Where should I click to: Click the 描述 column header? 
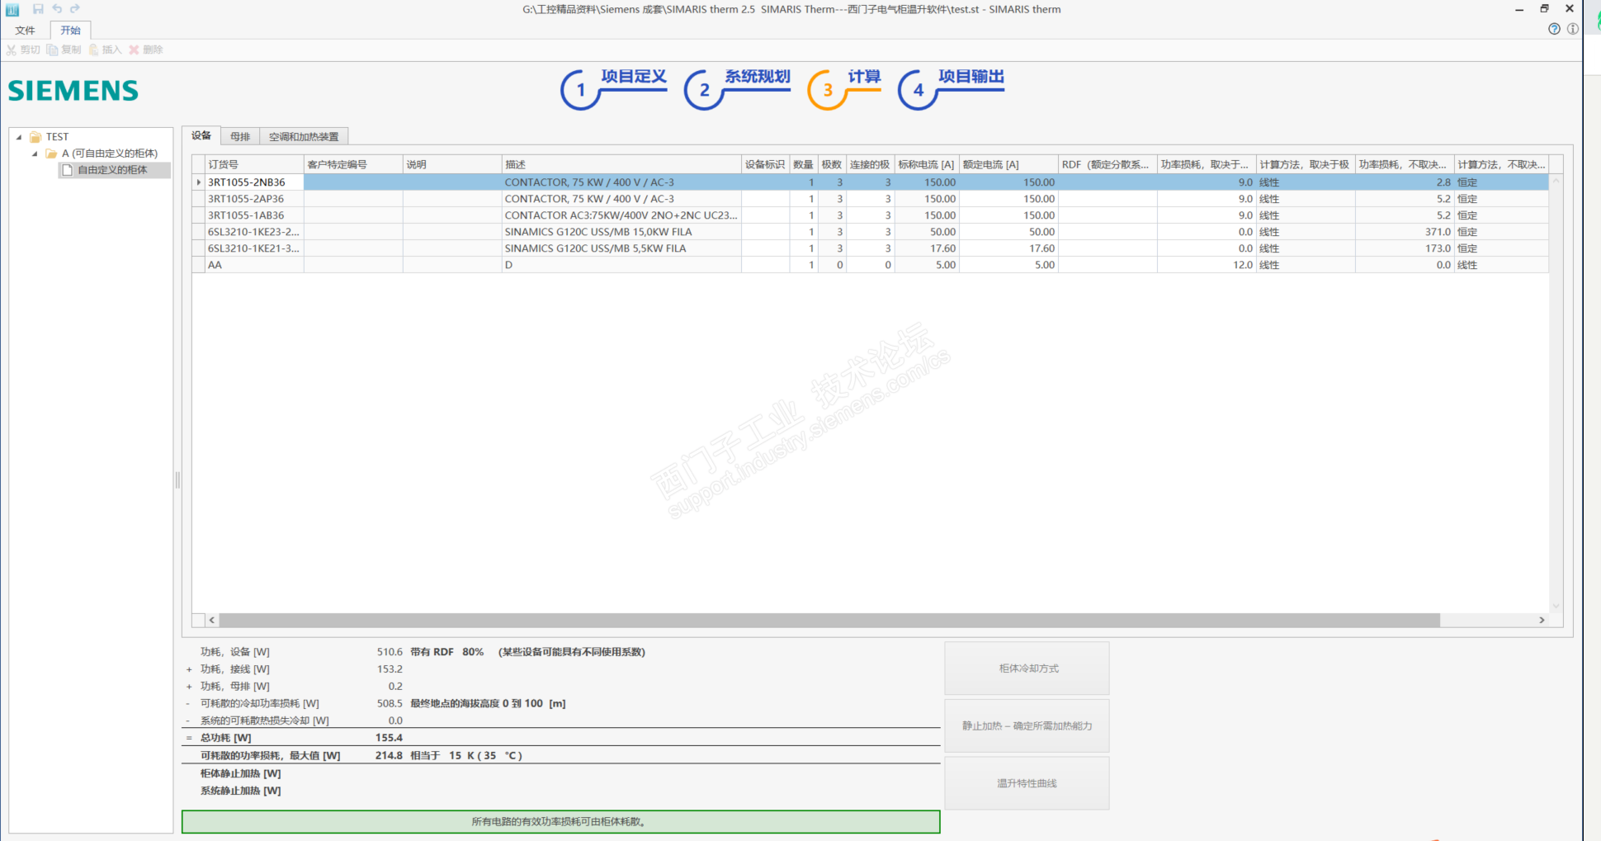click(x=621, y=164)
